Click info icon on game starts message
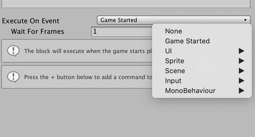The width and height of the screenshot is (255, 137). [x=13, y=51]
